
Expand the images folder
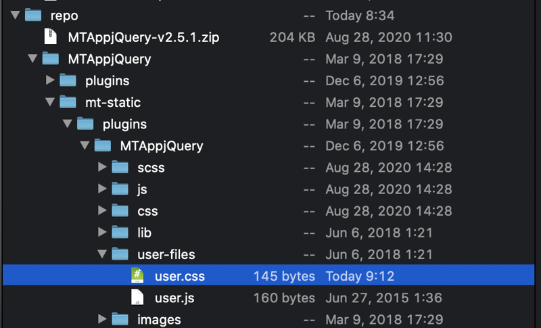tap(102, 319)
